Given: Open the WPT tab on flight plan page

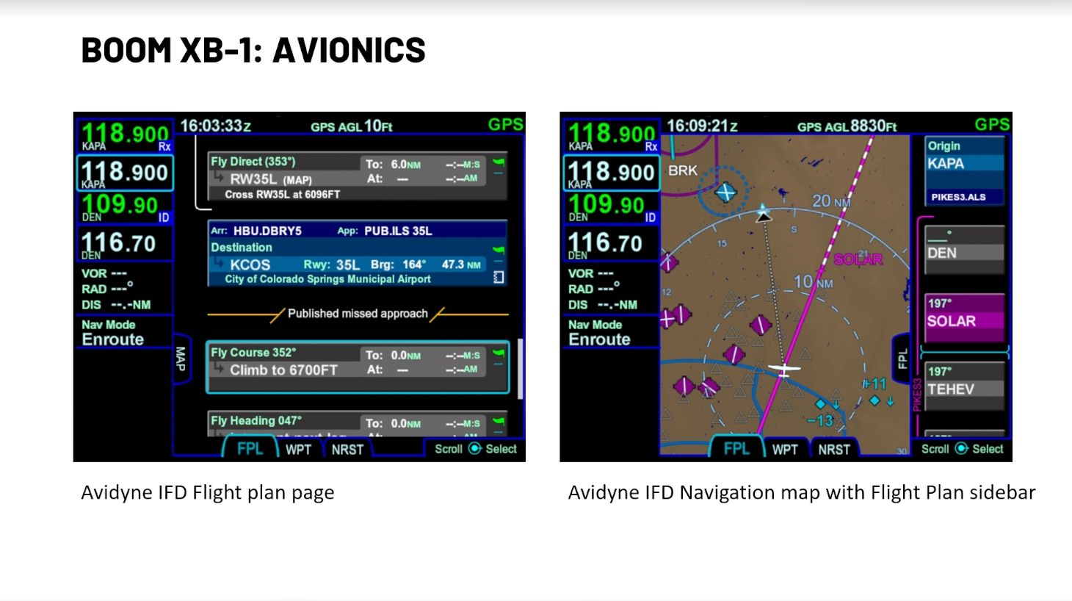Looking at the screenshot, I should pos(298,450).
